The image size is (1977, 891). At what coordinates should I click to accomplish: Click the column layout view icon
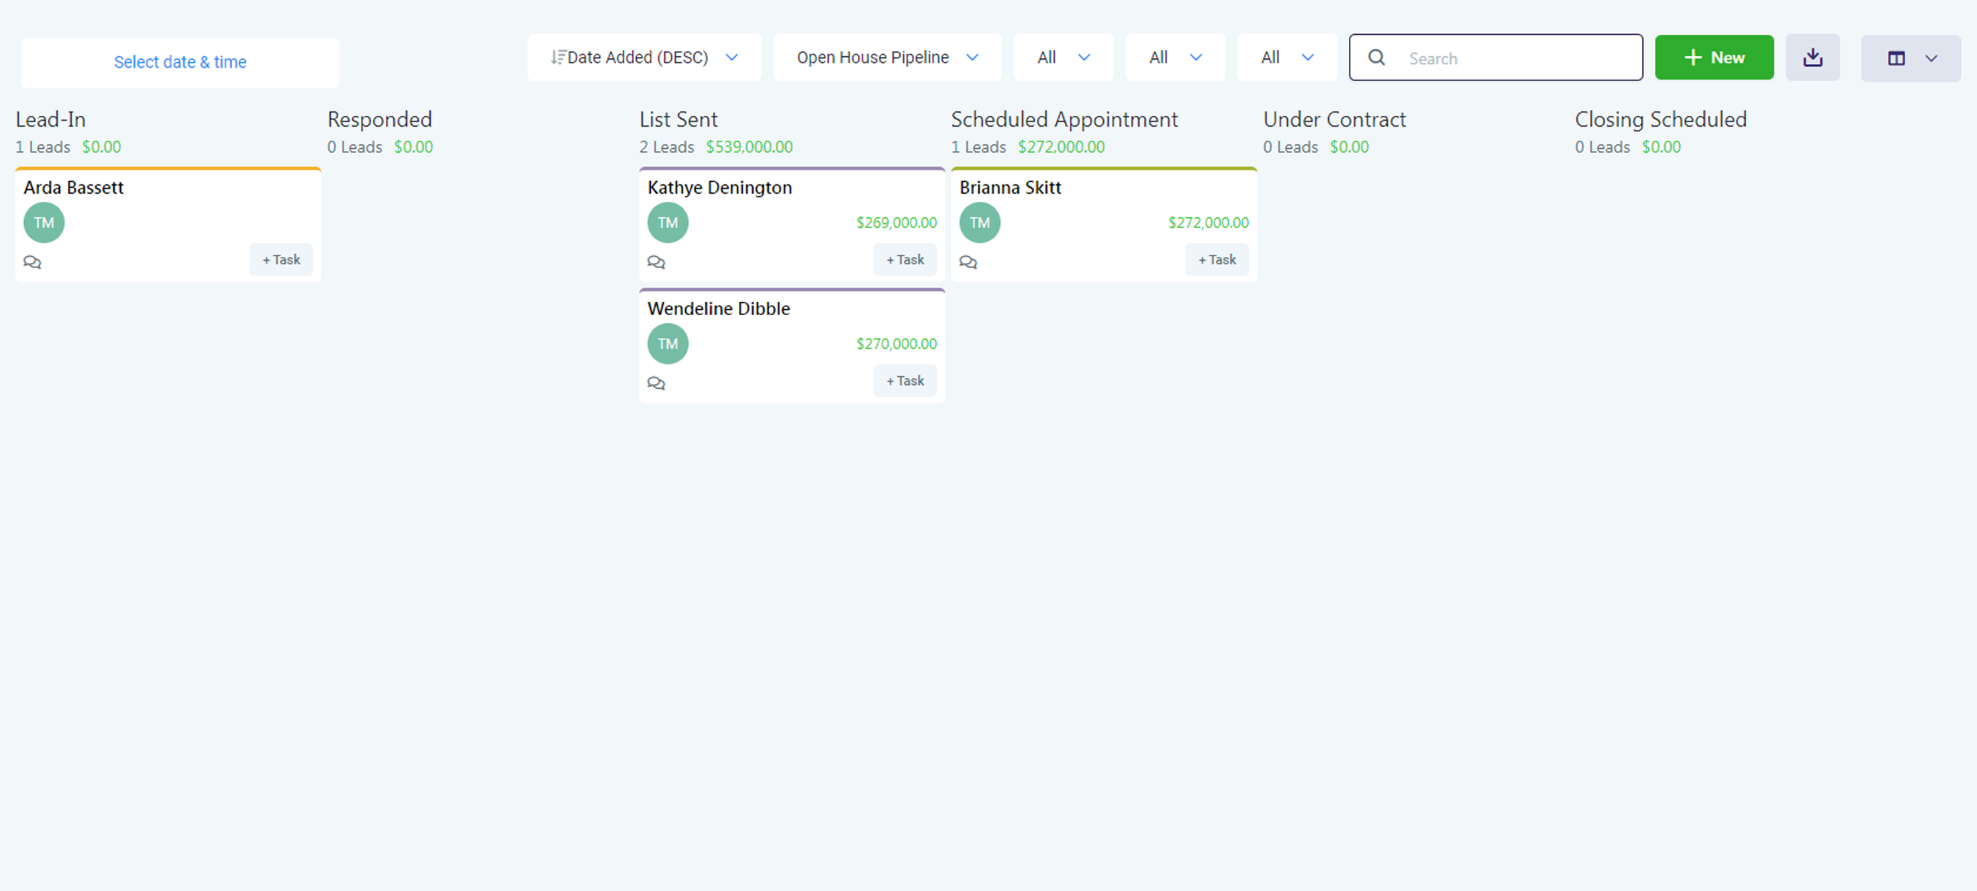1896,58
